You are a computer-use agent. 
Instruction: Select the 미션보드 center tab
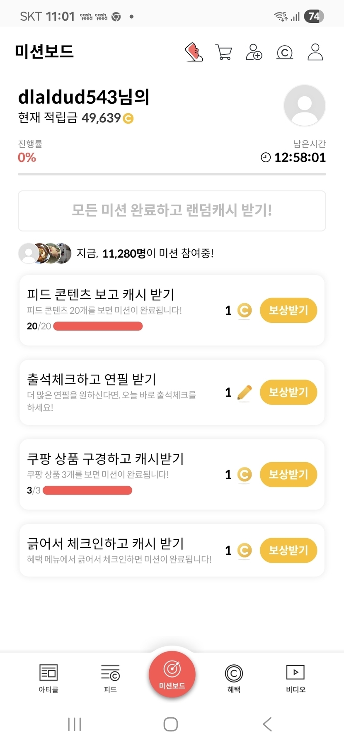point(172,675)
